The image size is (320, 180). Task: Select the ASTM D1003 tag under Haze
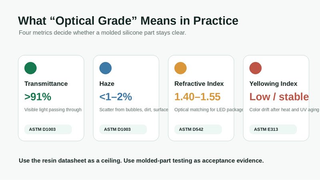coord(123,129)
